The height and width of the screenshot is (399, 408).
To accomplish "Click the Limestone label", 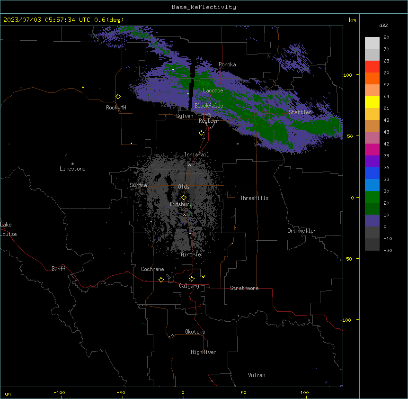I will coord(72,169).
